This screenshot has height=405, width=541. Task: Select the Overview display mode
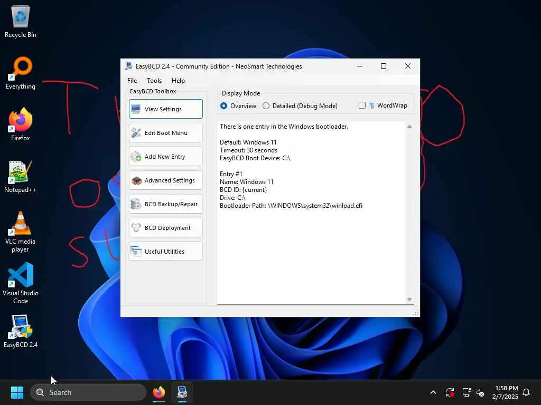click(x=238, y=105)
